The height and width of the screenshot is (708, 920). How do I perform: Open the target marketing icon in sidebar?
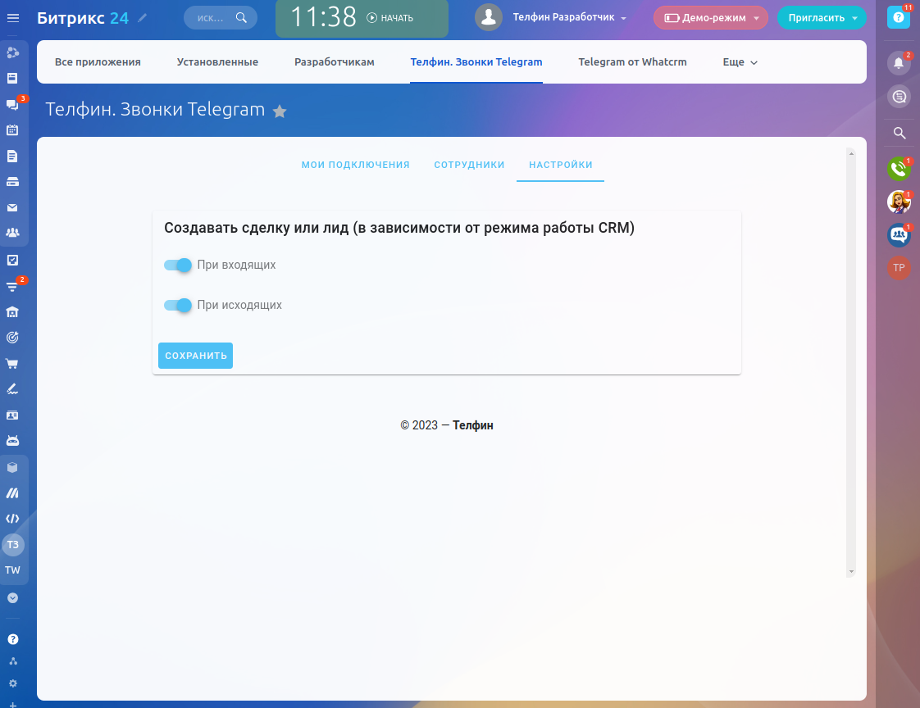pos(12,338)
